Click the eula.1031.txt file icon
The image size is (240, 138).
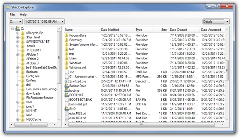pos(67,118)
